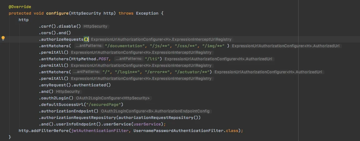This screenshot has width=360, height=141.
Task: Click the OAuth2LoginConfigurer<HttpSecurity> inlay hint
Action: point(113,98)
